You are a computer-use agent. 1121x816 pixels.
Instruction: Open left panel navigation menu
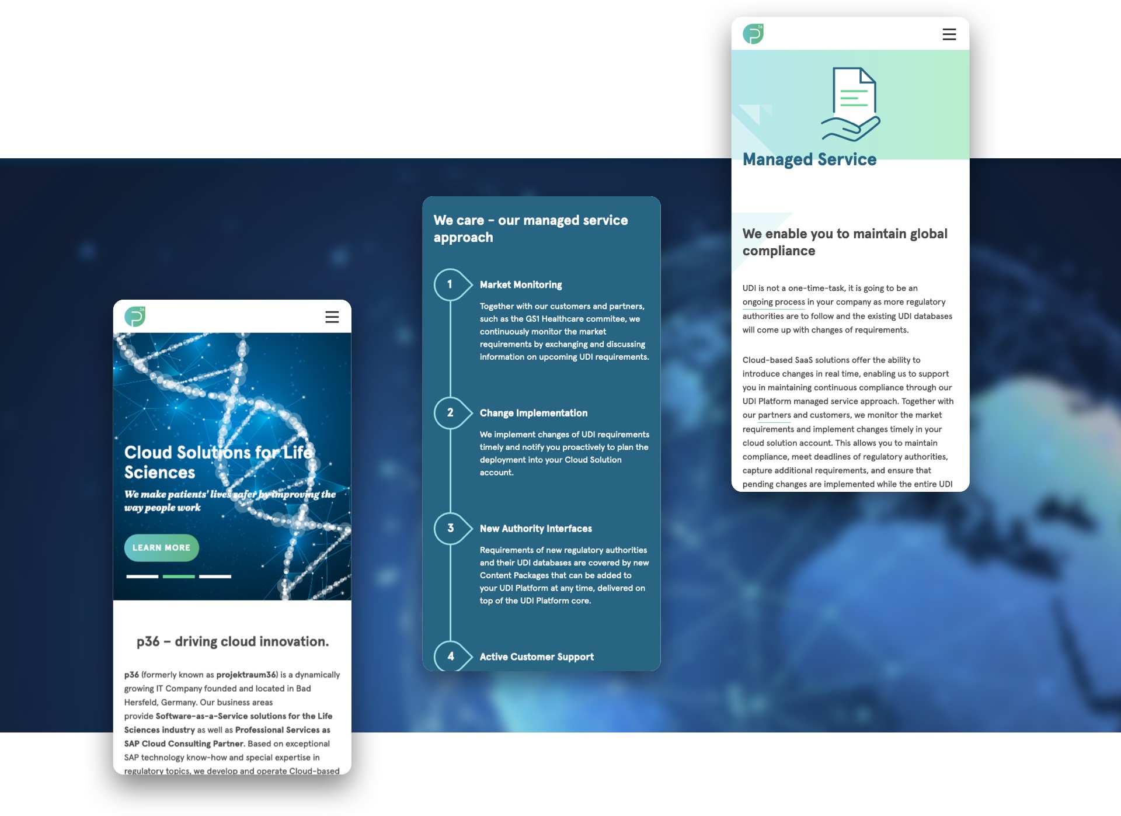coord(333,316)
